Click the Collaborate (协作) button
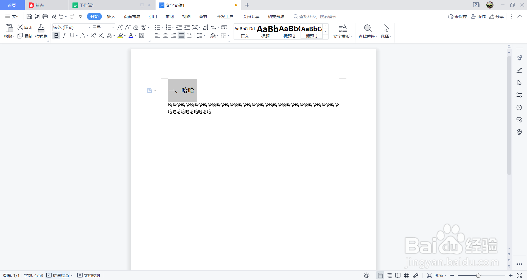527x280 pixels. [x=478, y=16]
